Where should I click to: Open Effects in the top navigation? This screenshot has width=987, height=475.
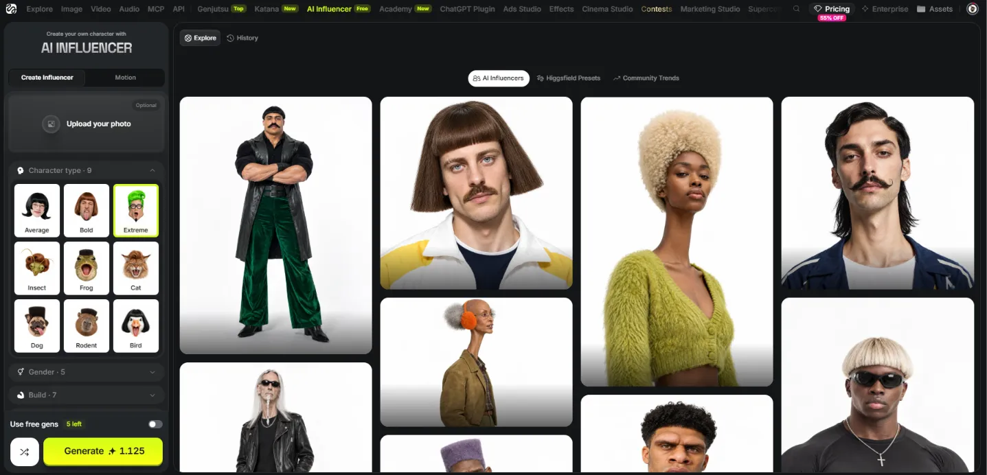tap(561, 9)
